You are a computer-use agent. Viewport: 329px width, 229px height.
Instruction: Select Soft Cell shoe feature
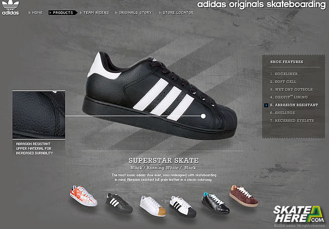pyautogui.click(x=285, y=82)
